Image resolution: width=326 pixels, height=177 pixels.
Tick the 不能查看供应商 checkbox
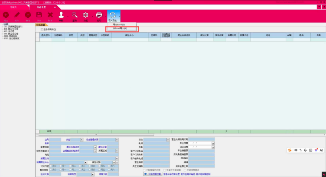point(144,170)
